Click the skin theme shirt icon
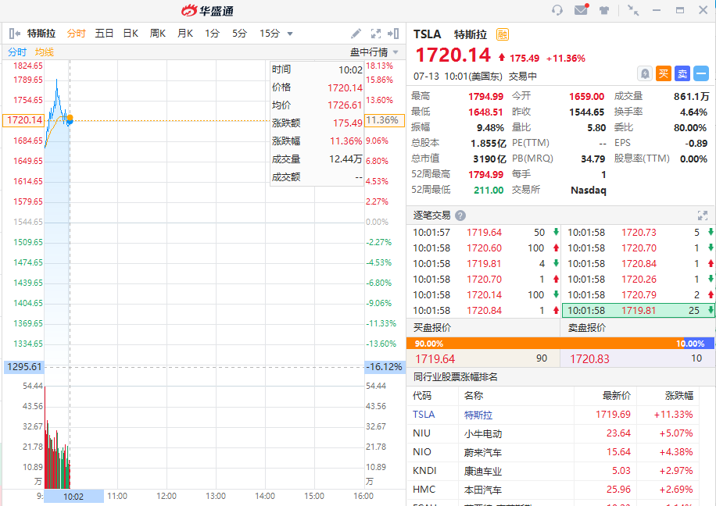Viewport: 716px width, 506px height. 604,10
